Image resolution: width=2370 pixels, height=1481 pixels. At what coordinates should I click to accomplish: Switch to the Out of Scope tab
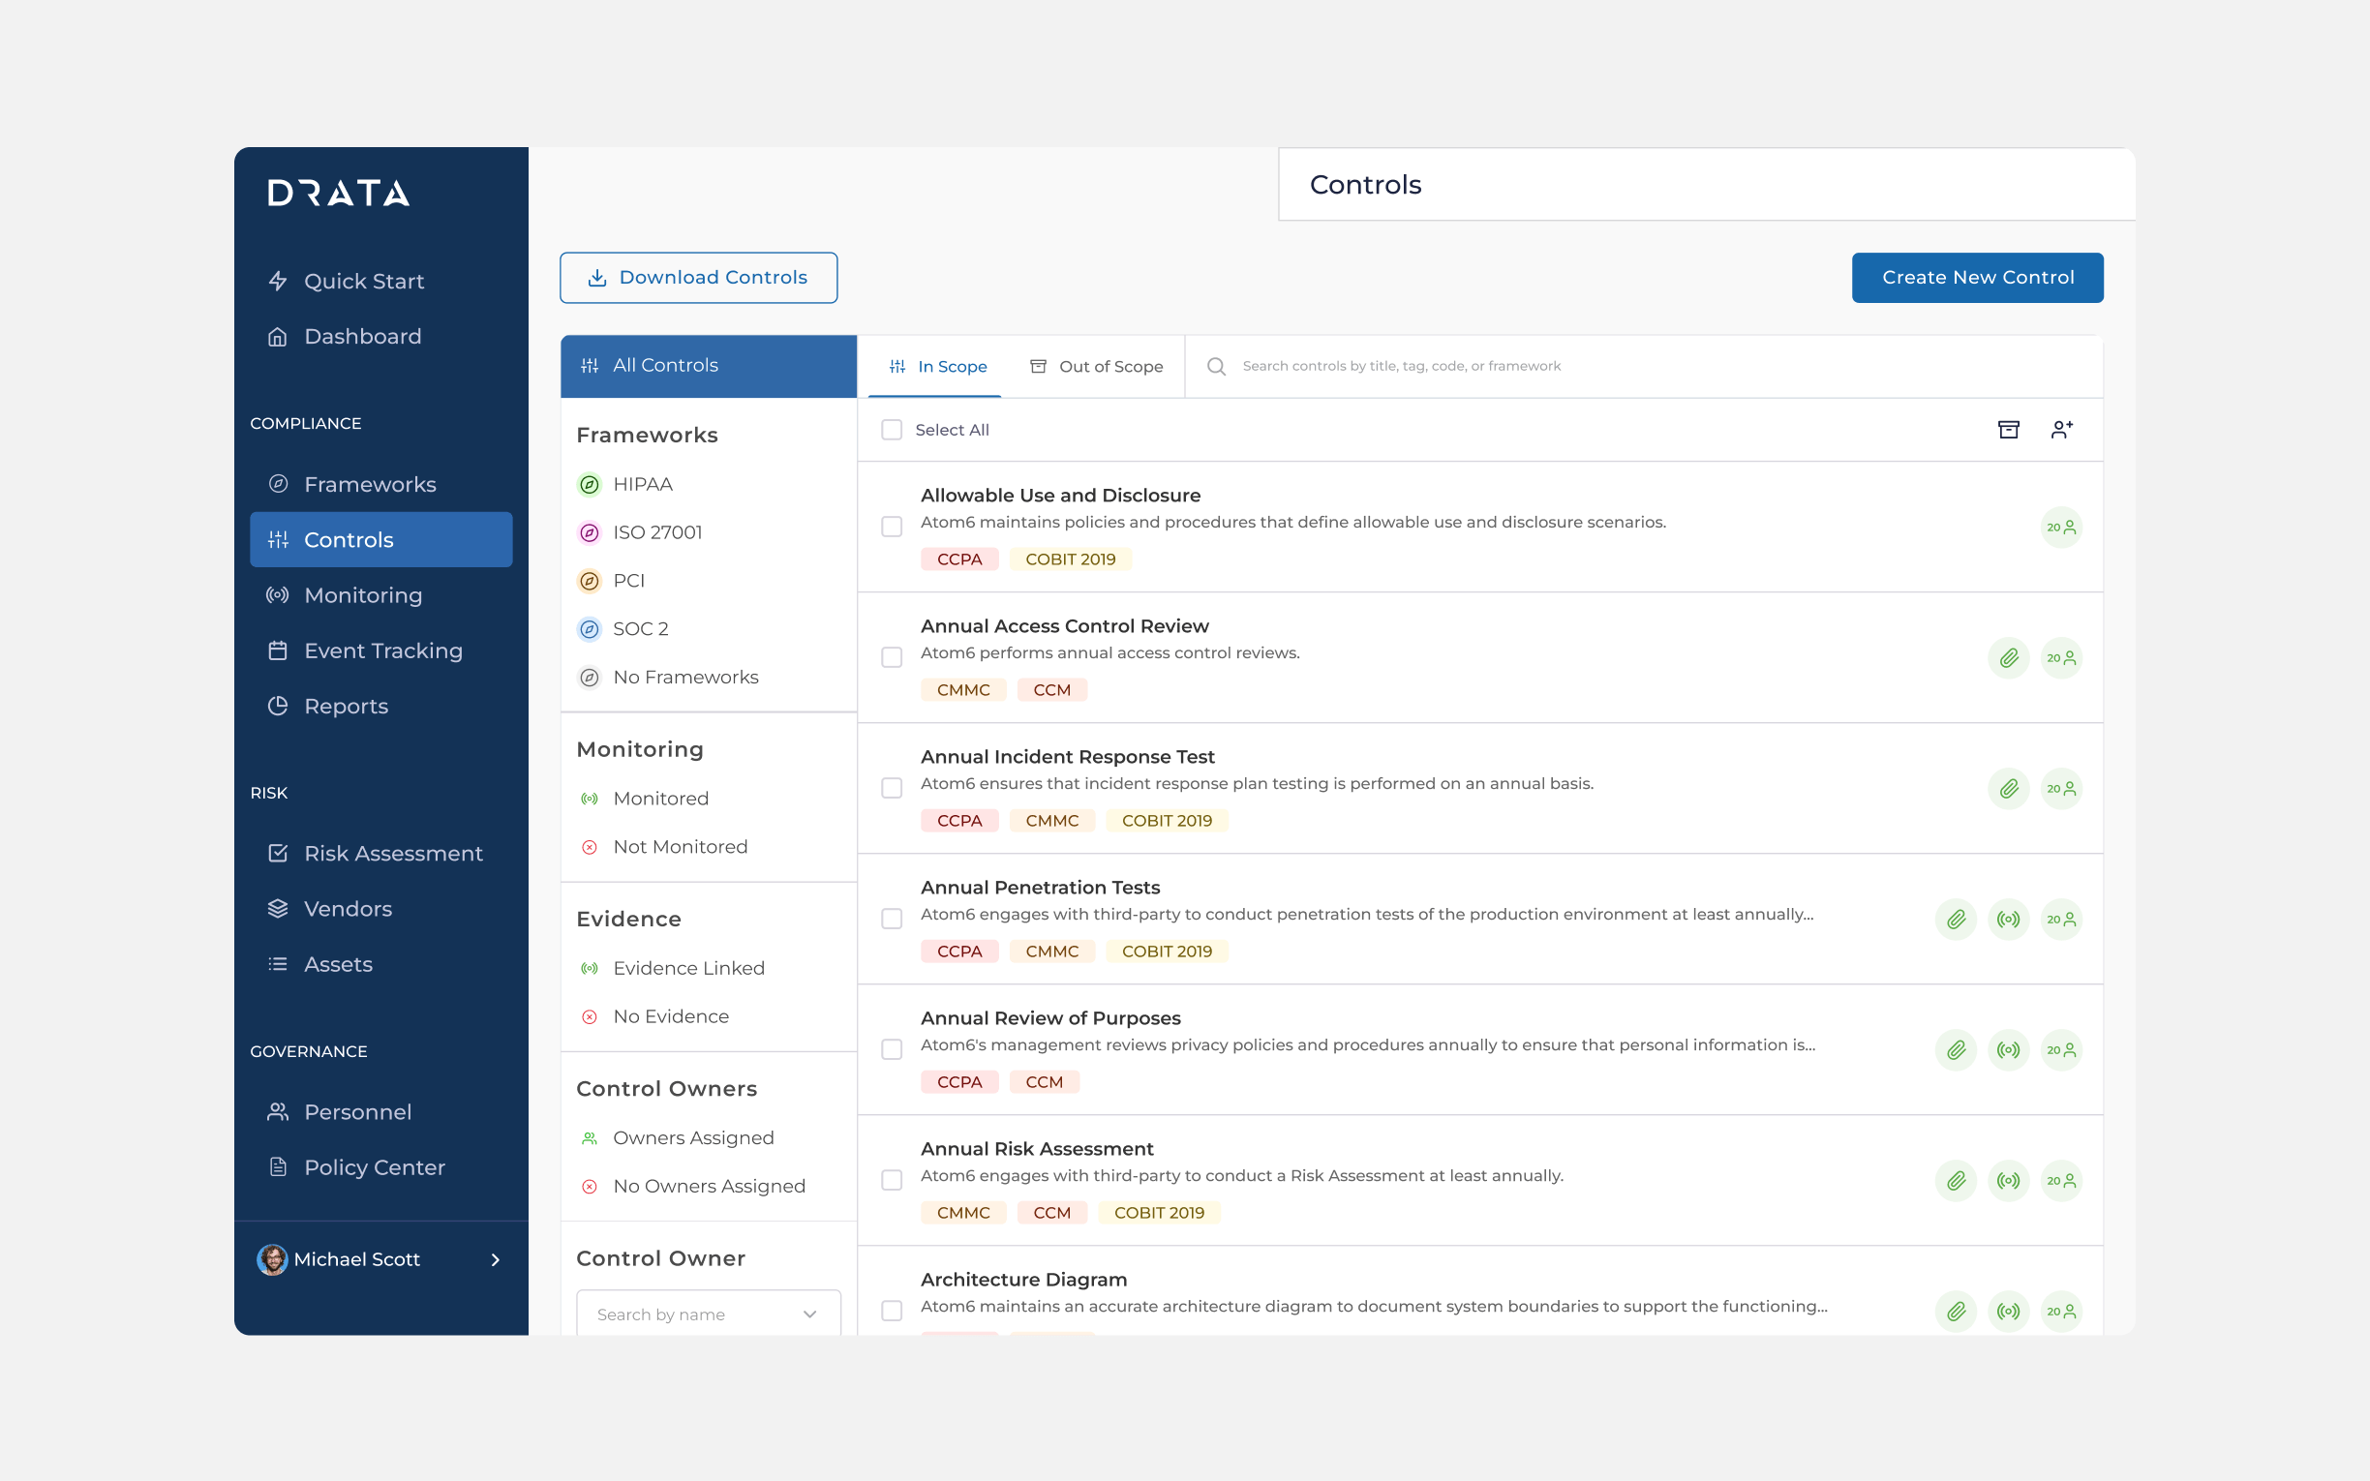point(1096,366)
